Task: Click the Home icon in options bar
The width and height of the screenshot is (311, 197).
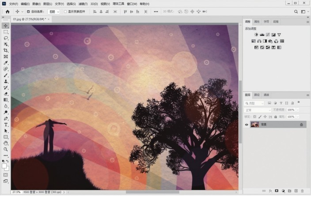Action: [x=8, y=12]
